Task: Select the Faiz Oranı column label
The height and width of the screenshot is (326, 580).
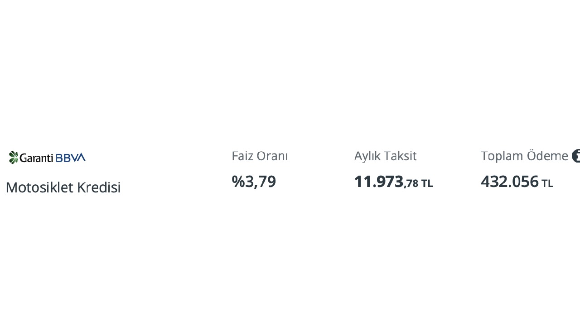Action: (260, 156)
